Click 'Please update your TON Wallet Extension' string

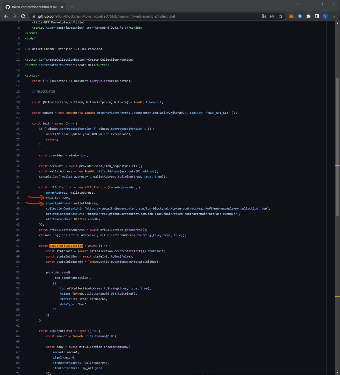pos(92,134)
